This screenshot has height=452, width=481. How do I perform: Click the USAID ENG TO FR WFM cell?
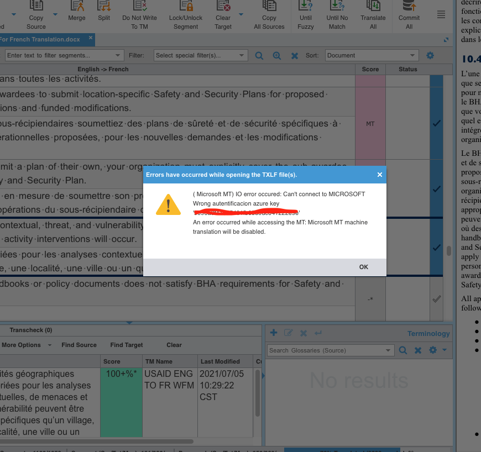170,402
